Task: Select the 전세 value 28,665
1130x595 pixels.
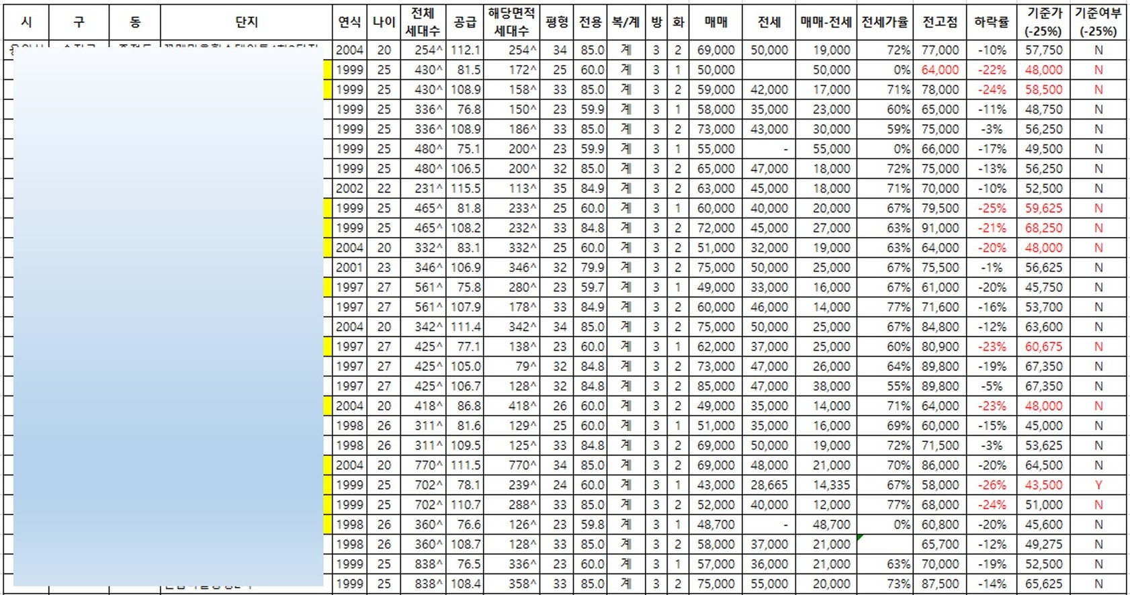Action: [x=769, y=485]
